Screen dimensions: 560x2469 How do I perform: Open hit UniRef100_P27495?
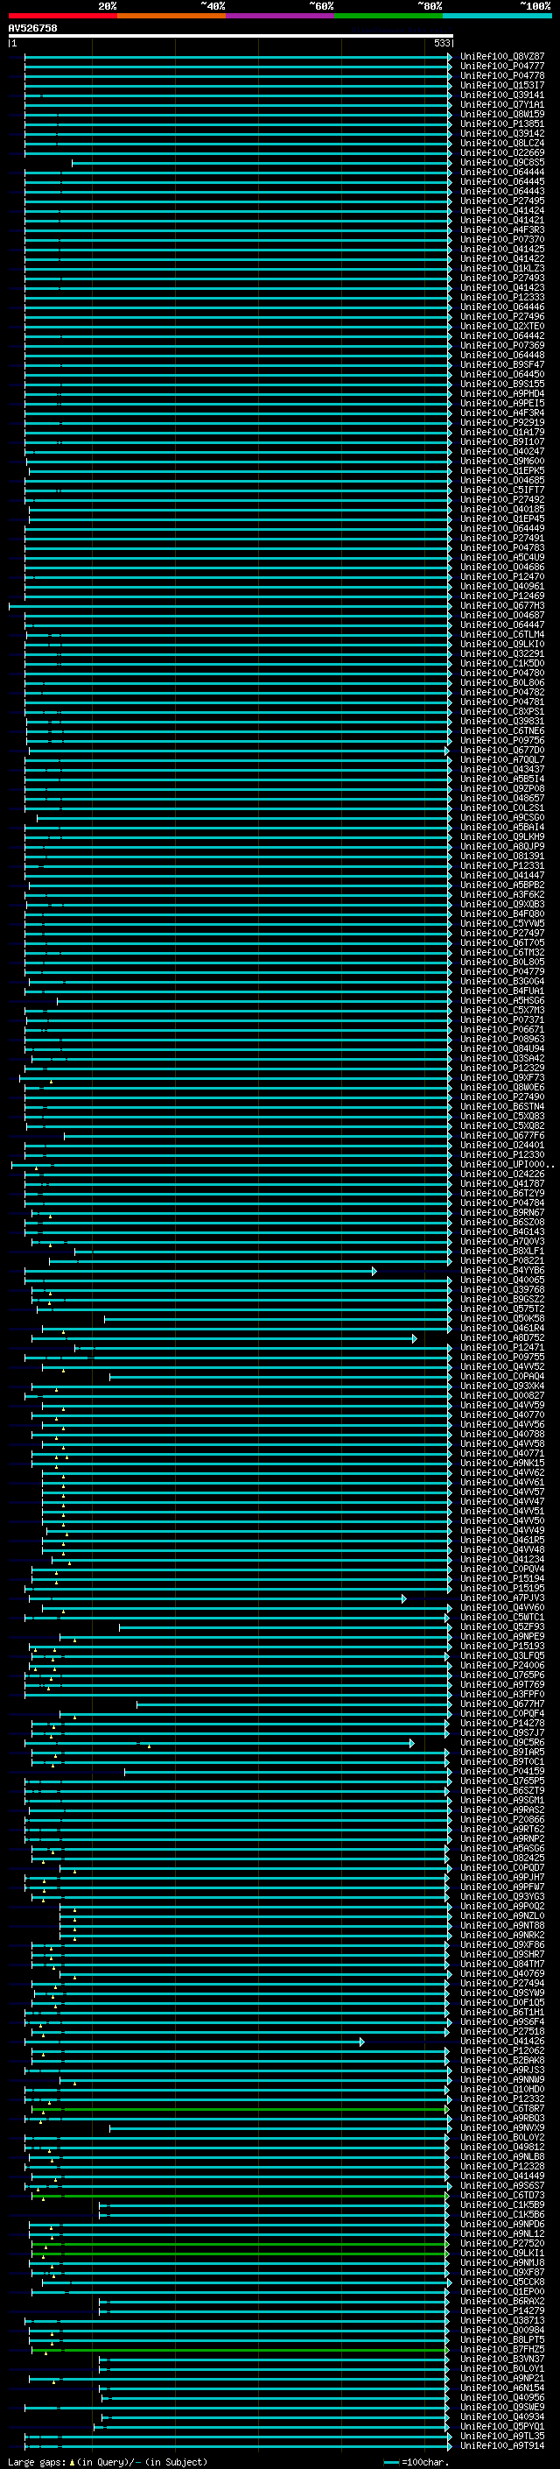coord(502,201)
